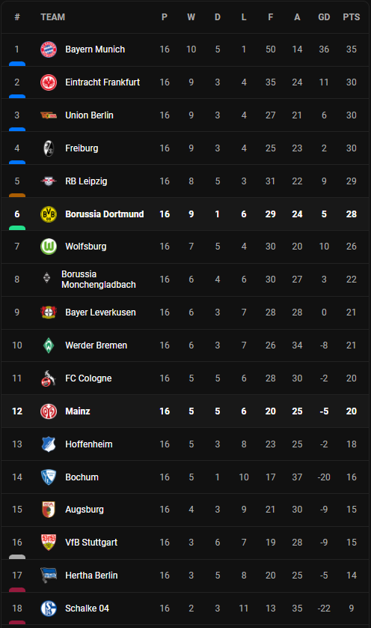The height and width of the screenshot is (628, 371).
Task: Click the TEAM column header
Action: click(x=53, y=17)
